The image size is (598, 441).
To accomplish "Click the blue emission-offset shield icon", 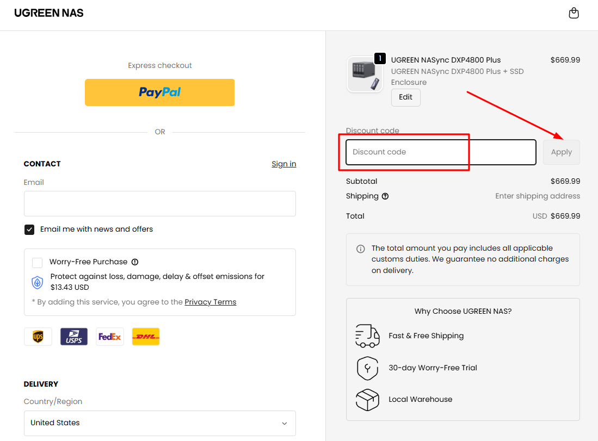I will [x=37, y=283].
